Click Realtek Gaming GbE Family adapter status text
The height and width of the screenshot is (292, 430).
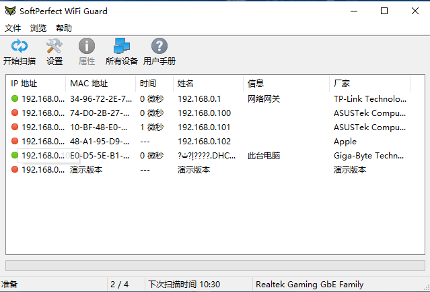[x=310, y=285]
